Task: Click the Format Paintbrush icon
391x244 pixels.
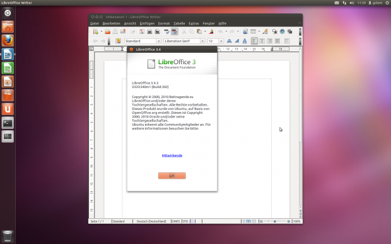Action: (211, 31)
